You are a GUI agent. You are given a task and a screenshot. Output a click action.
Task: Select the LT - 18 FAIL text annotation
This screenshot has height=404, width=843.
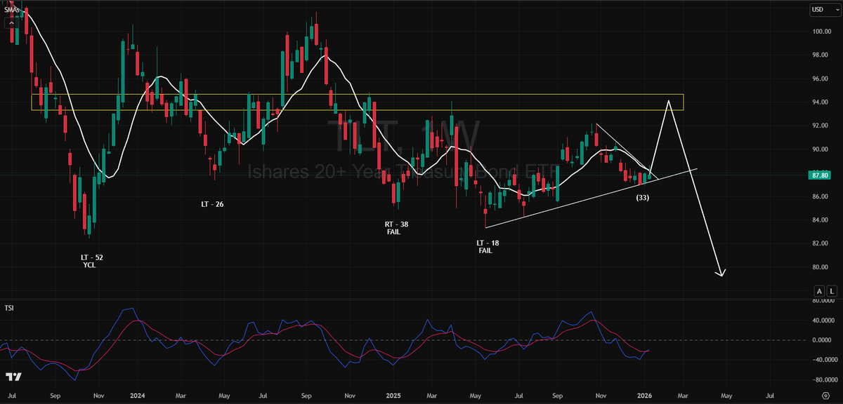pyautogui.click(x=487, y=246)
